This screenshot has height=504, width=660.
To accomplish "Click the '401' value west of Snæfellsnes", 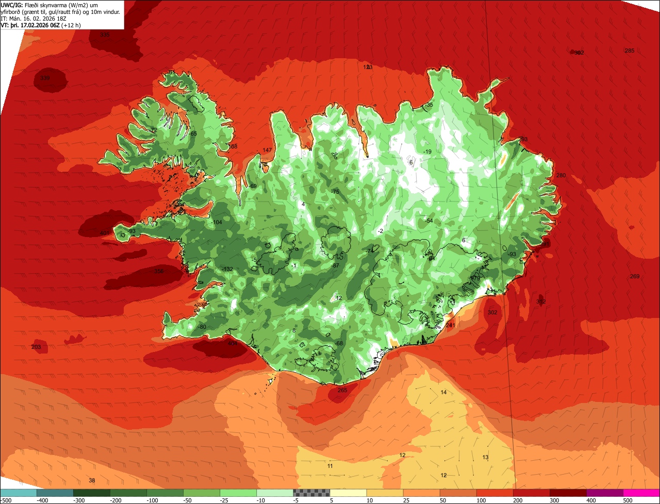I will pyautogui.click(x=105, y=233).
